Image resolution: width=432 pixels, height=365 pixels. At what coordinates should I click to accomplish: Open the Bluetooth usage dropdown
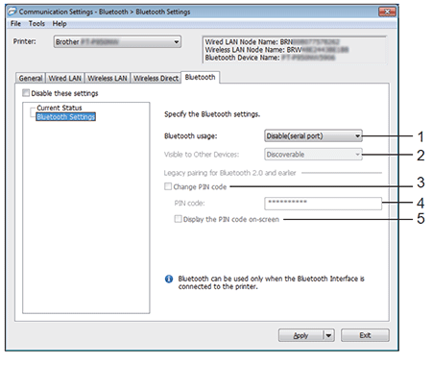[x=313, y=136]
